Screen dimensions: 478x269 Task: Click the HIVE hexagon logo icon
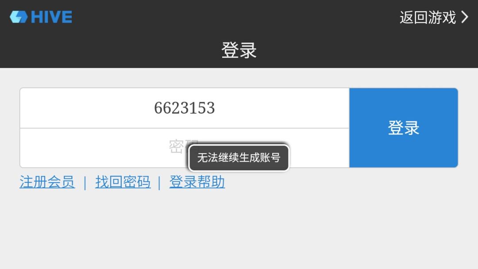(19, 17)
